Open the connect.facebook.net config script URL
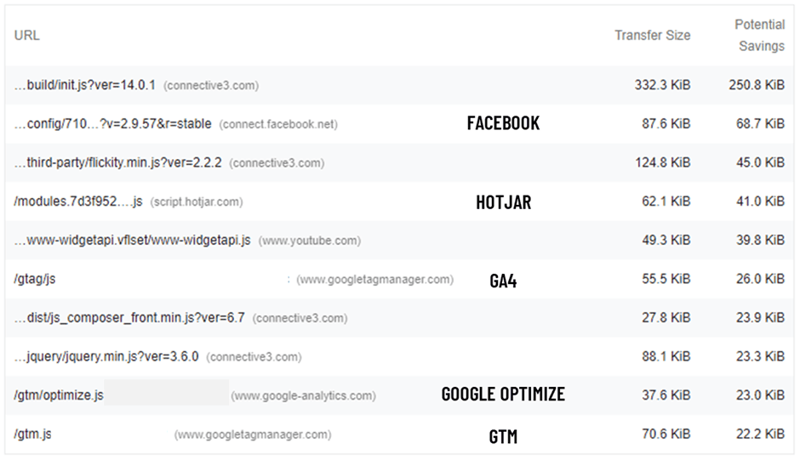 pos(112,124)
